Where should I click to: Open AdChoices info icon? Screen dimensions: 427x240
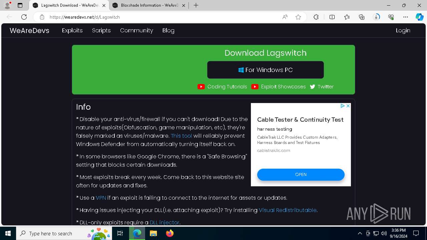(x=343, y=106)
